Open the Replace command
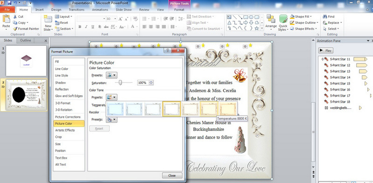Screen dimensions: 373x183 point(332,22)
